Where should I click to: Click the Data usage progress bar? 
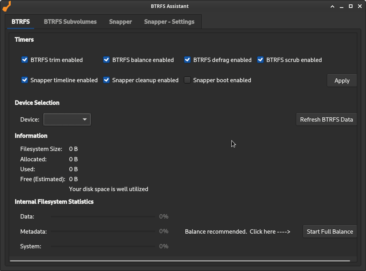(103, 217)
